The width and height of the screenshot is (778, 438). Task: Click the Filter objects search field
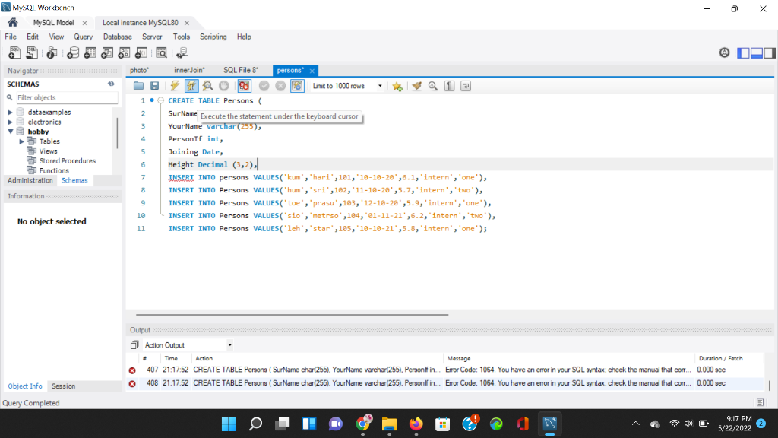[67, 98]
